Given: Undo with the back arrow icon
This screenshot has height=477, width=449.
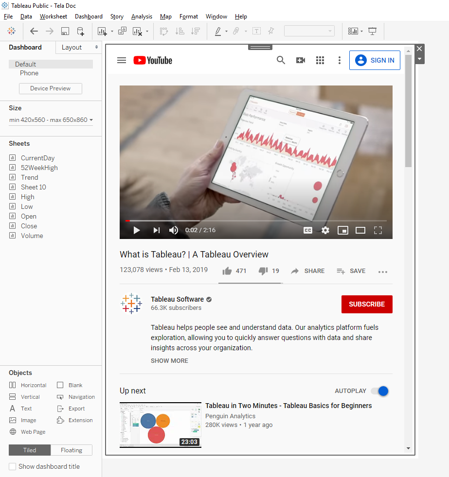Looking at the screenshot, I should pos(34,31).
